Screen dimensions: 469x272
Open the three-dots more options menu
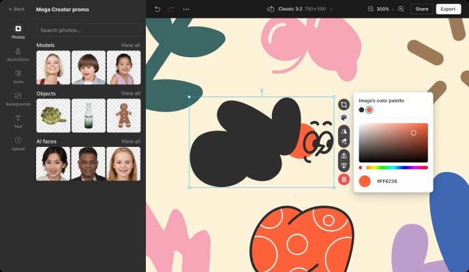[186, 9]
